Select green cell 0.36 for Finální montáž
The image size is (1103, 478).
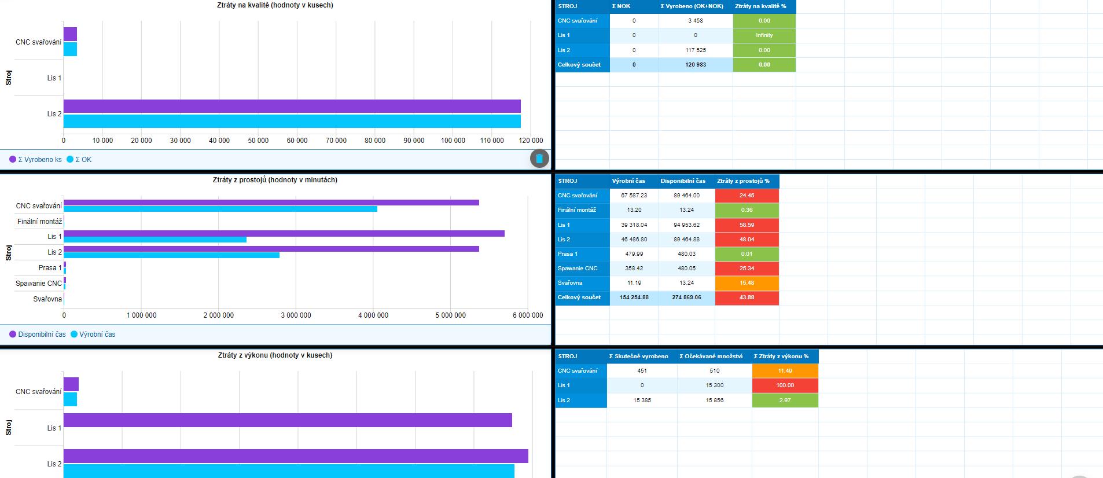747,210
